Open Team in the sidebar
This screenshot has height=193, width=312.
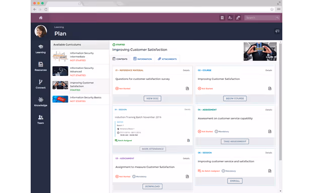click(x=41, y=120)
